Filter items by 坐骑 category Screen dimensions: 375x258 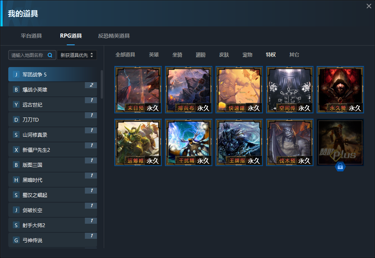(177, 55)
